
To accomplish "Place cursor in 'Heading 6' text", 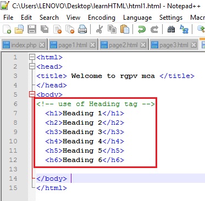I will pos(82,160).
